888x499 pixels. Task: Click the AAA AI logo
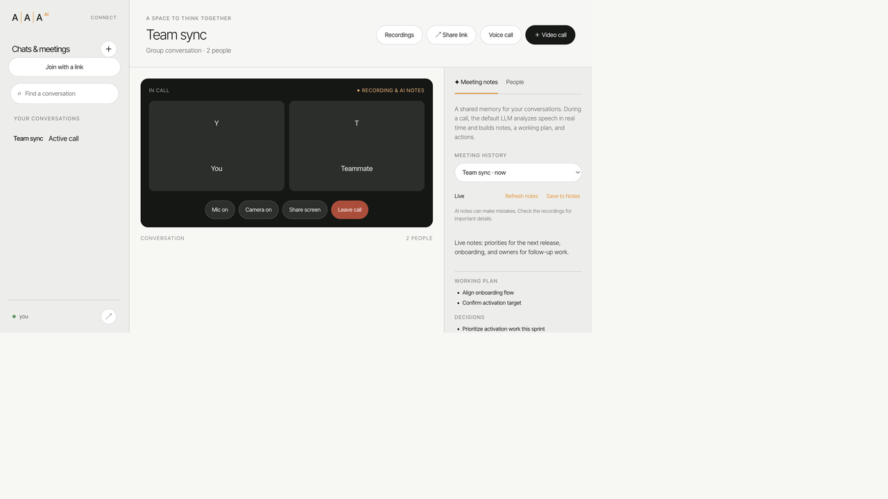click(30, 17)
